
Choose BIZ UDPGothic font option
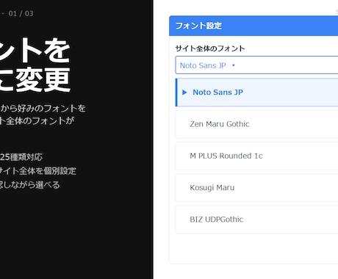click(256, 220)
